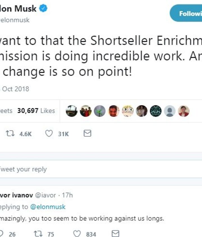This screenshot has width=202, height=237.
Task: Open first liker avatar thumbnail
Action: (72, 111)
